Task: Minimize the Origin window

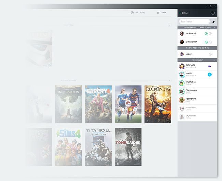Action: (206, 6)
